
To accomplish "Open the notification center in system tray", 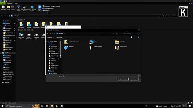I will [x=190, y=106].
